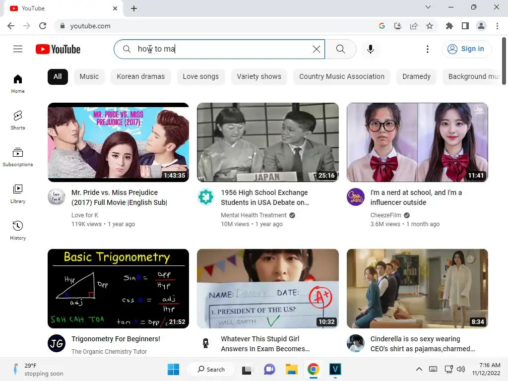508x381 pixels.
Task: Select the Country Music Association chip
Action: (342, 77)
